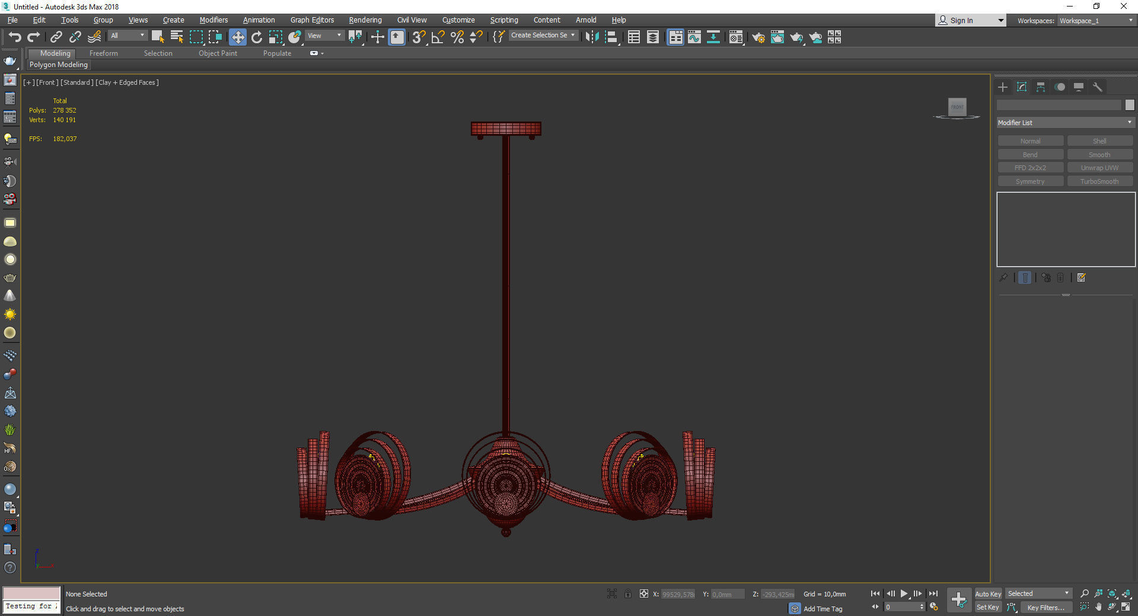This screenshot has width=1138, height=616.
Task: Click the help question mark icon in the left sidebar
Action: pyautogui.click(x=10, y=567)
